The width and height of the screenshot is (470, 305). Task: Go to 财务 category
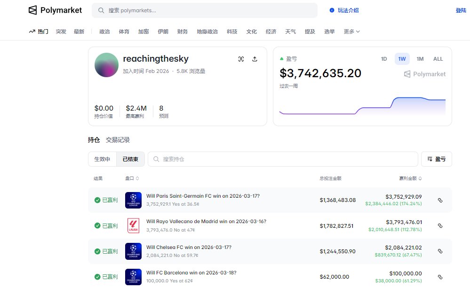coord(183,32)
